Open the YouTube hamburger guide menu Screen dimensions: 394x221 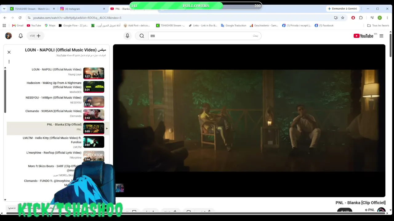tap(381, 36)
